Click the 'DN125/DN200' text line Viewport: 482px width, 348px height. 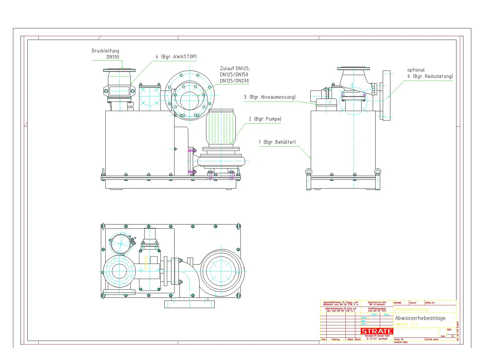234,81
